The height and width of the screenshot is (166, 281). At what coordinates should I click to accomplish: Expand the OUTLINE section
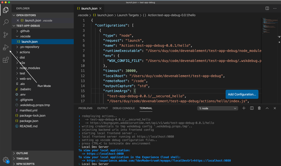tap(22, 153)
